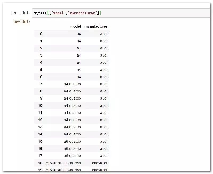The width and height of the screenshot is (213, 174).
Task: Click 'a4 quattro' in row 7
Action: (72, 84)
